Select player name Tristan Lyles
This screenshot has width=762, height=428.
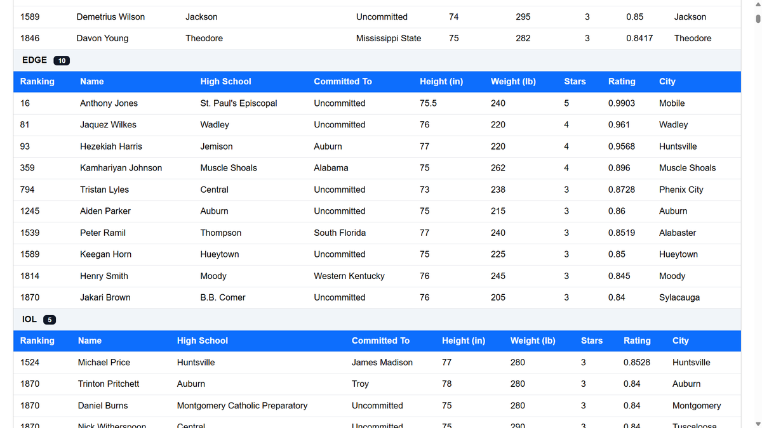(x=104, y=190)
